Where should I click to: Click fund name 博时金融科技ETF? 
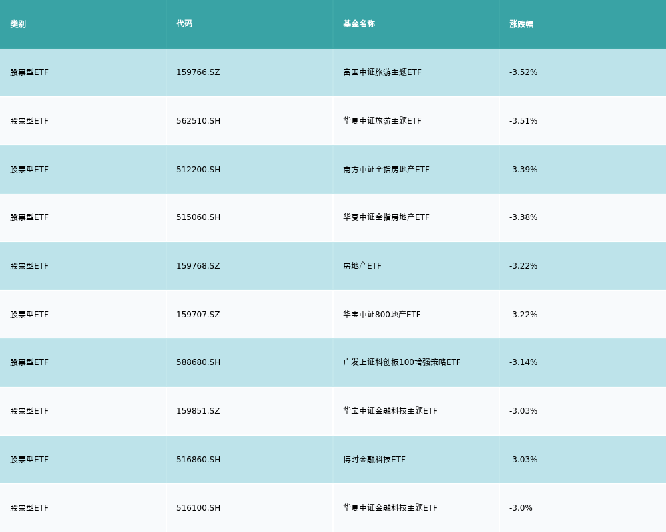pos(374,460)
